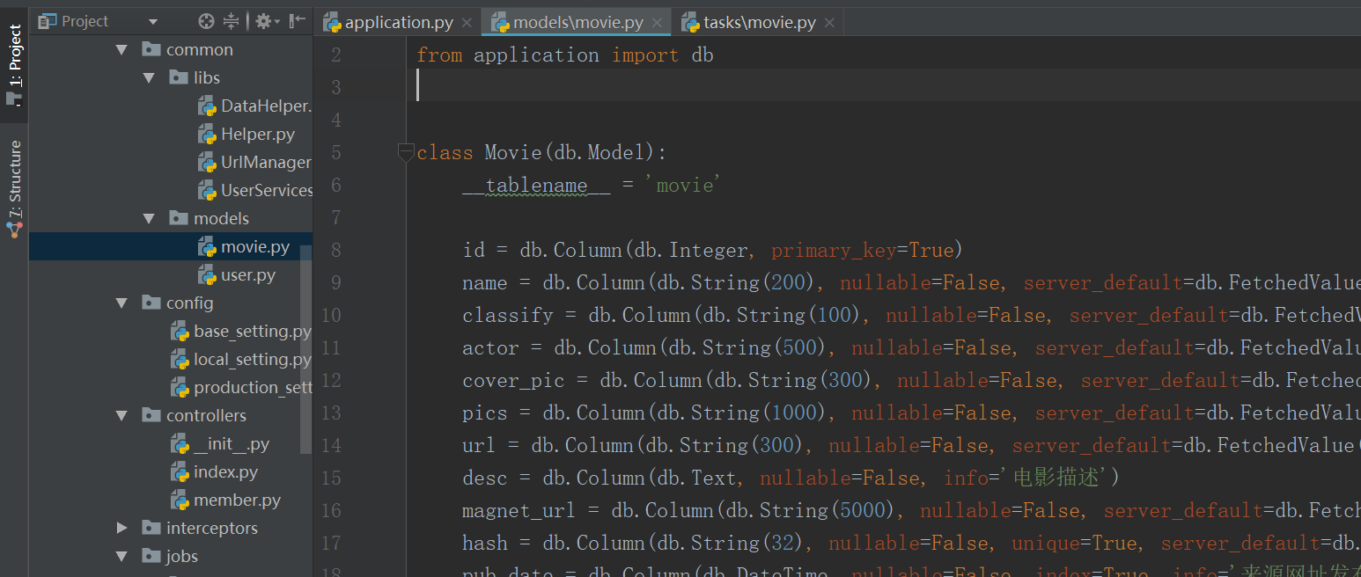
Task: Click the config folder icon
Action: (151, 303)
